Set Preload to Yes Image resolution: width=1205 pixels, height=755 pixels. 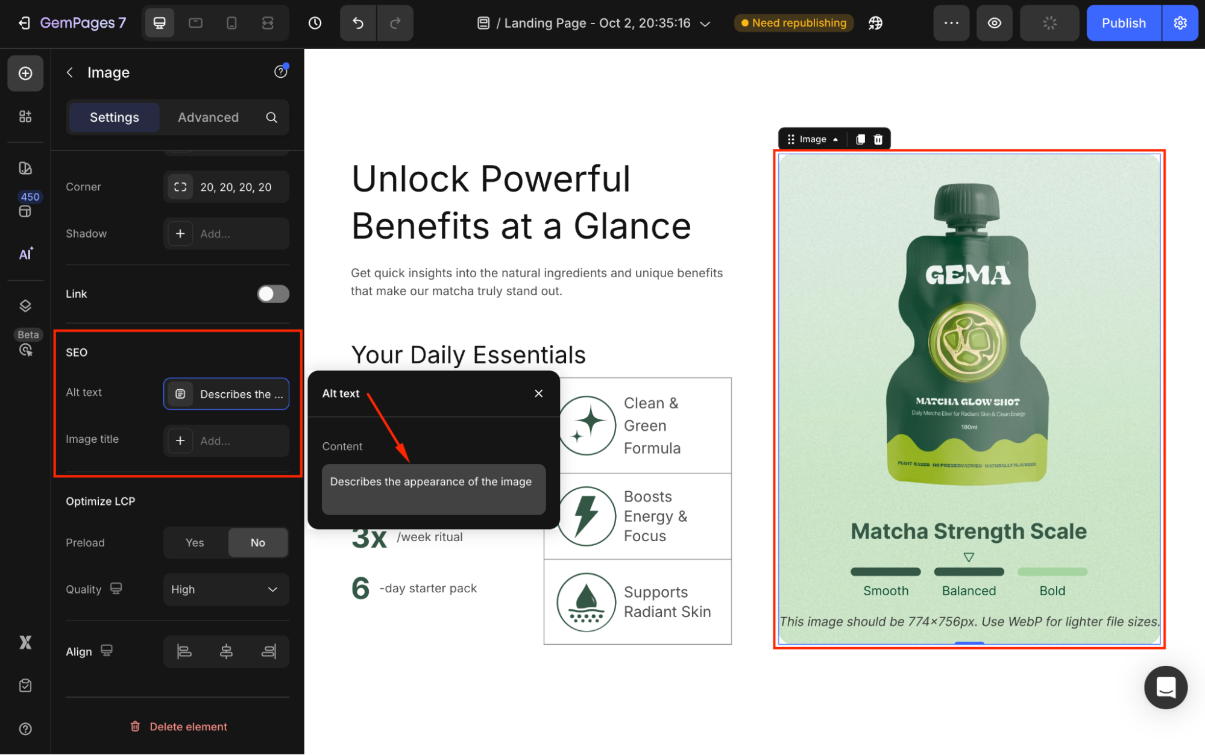pos(195,542)
